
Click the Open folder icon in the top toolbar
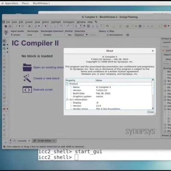click(6, 26)
